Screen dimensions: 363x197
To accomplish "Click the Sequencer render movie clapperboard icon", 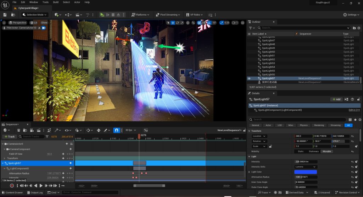I will tap(39, 130).
